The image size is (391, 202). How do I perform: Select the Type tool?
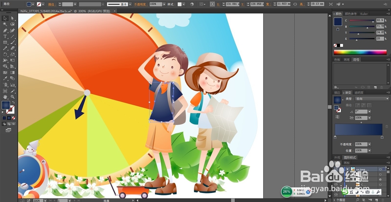point(5,36)
